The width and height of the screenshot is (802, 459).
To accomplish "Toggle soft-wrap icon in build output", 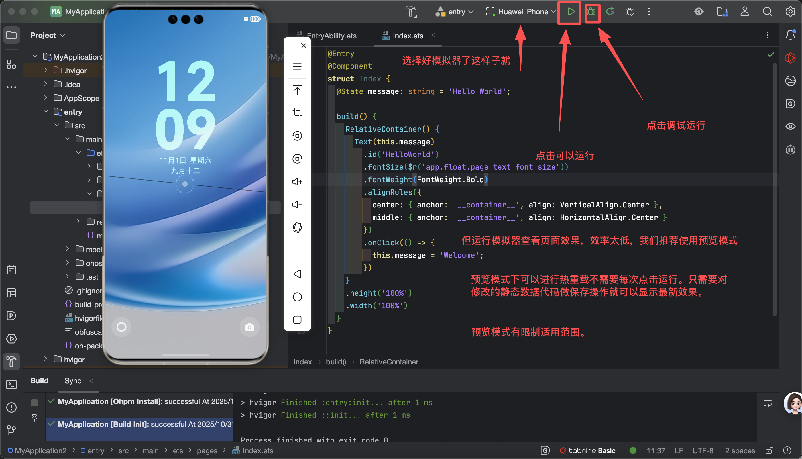I will point(767,403).
